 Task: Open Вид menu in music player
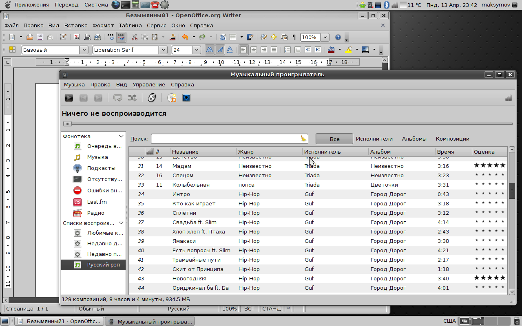(x=122, y=85)
